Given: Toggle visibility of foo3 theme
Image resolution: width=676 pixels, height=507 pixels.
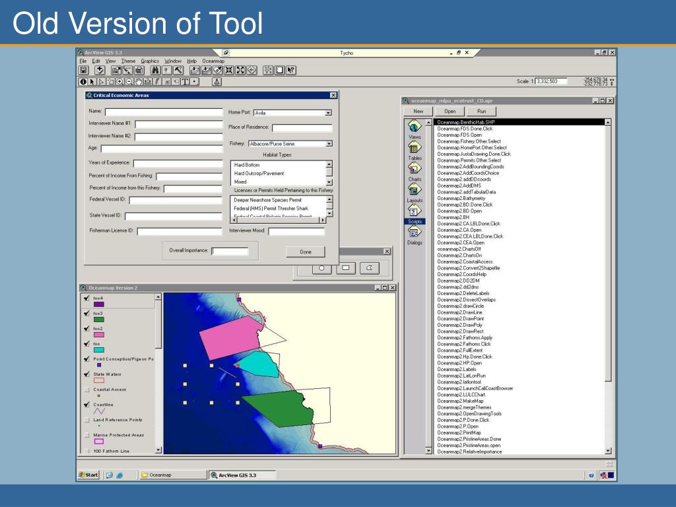Looking at the screenshot, I should point(86,314).
